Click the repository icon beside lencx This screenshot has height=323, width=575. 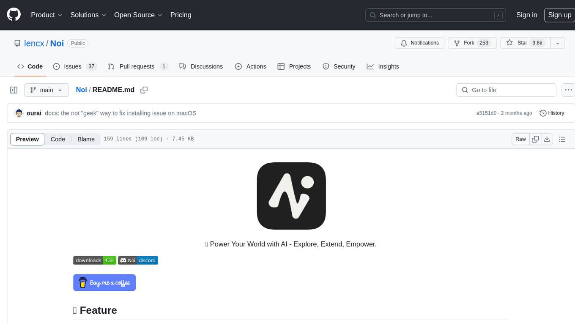coord(17,43)
